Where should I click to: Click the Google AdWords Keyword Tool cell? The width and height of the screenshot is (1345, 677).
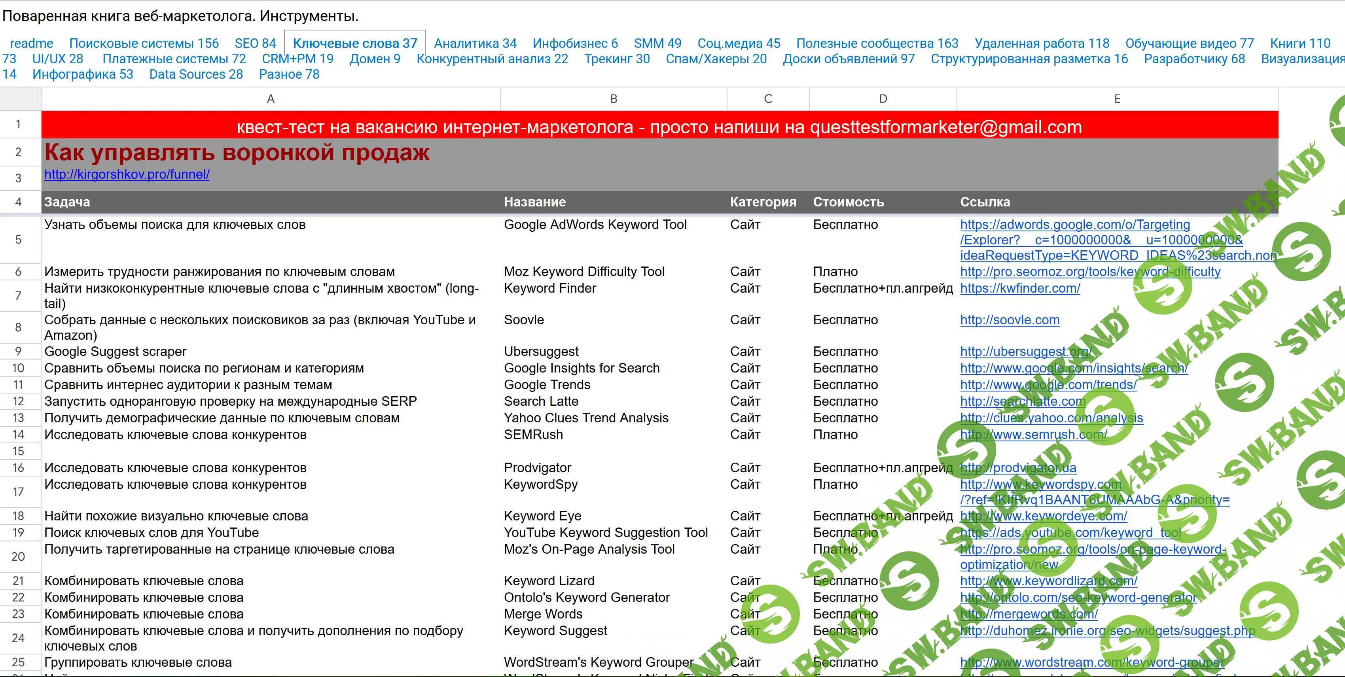[x=595, y=225]
